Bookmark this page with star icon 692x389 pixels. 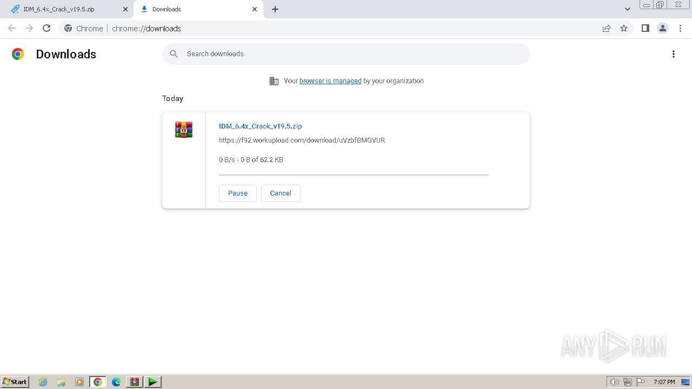pos(624,28)
